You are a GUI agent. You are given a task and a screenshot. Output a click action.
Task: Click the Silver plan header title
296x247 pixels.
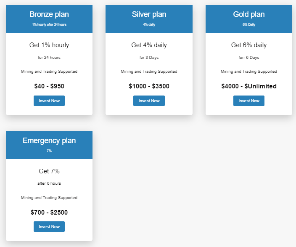click(149, 14)
